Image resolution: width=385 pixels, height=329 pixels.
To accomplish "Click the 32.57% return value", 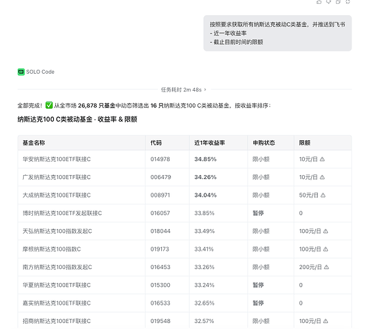I will [204, 321].
